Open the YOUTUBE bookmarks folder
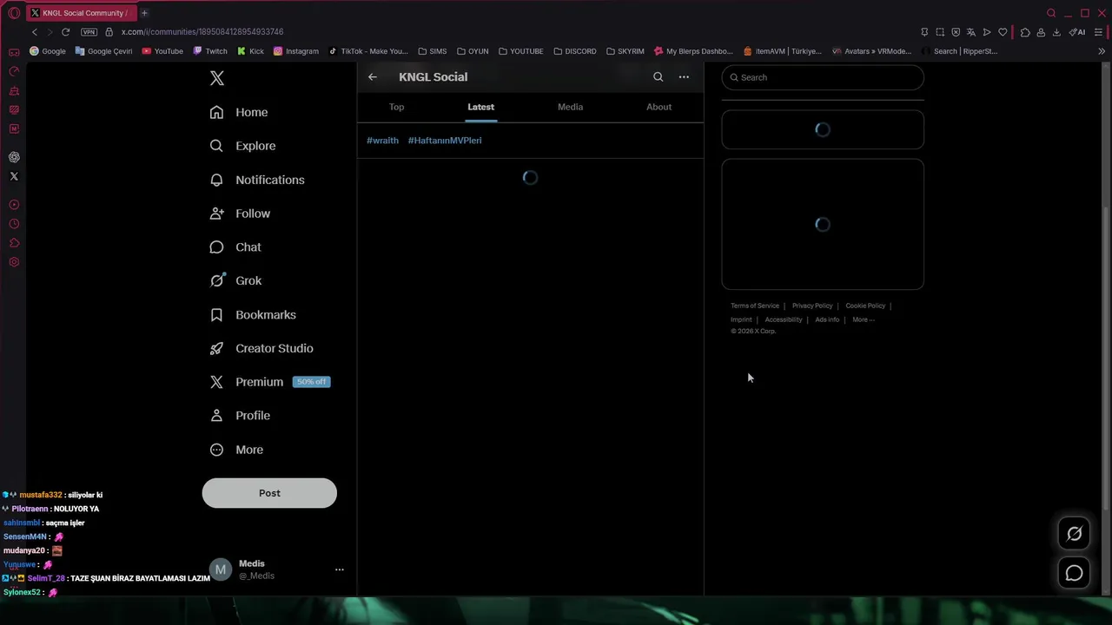This screenshot has height=625, width=1112. click(x=521, y=51)
